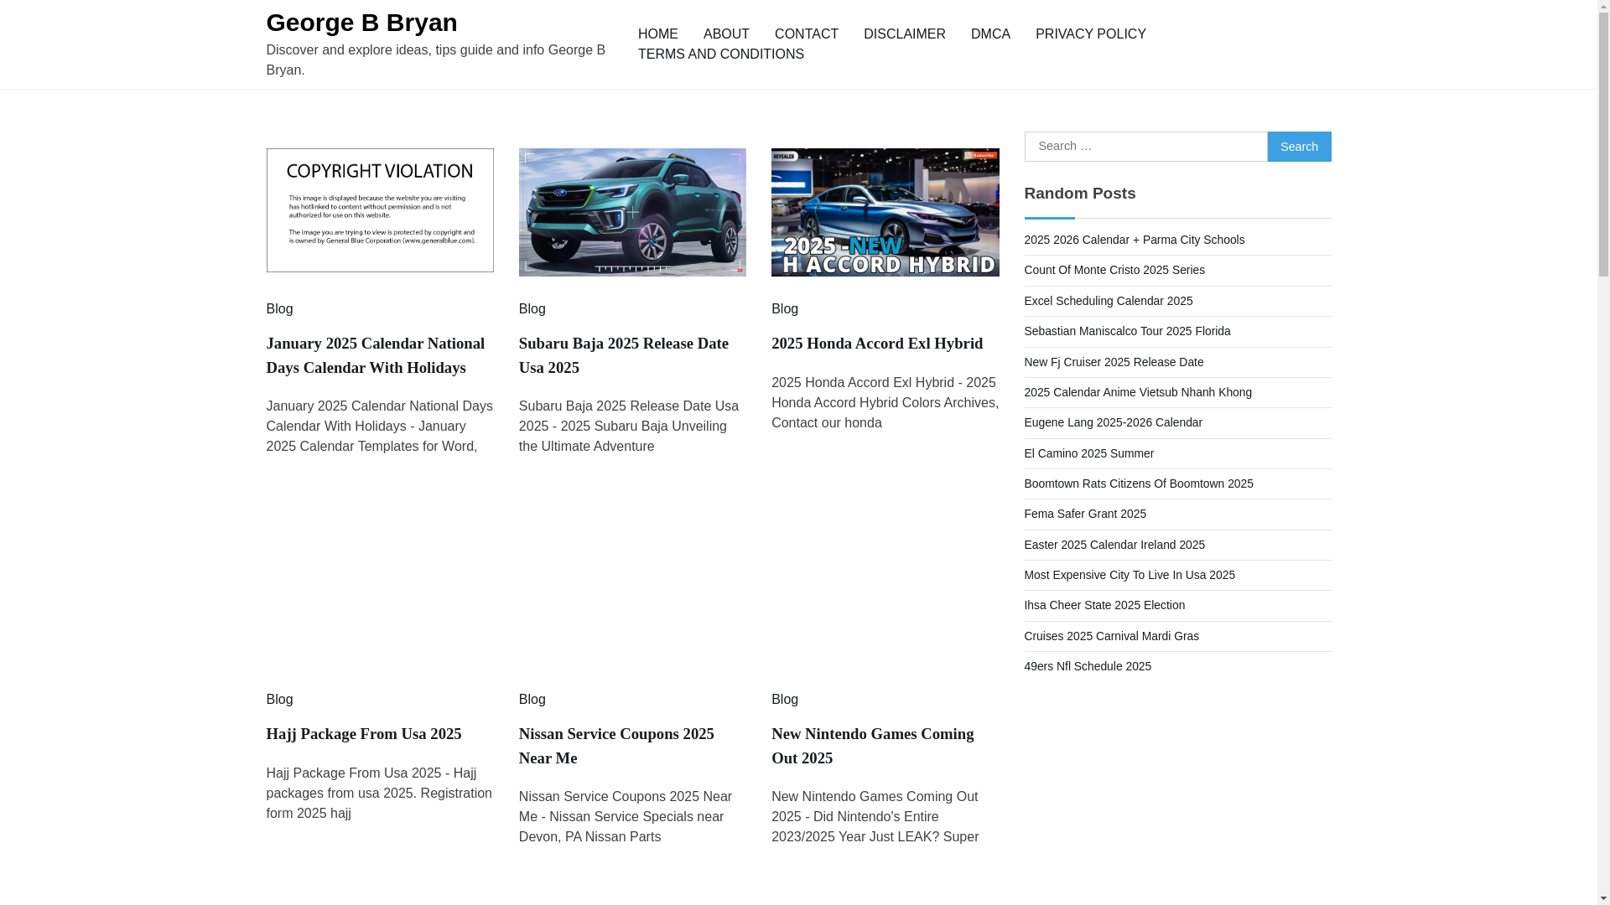
Task: Open the DMCA page
Action: pos(990,34)
